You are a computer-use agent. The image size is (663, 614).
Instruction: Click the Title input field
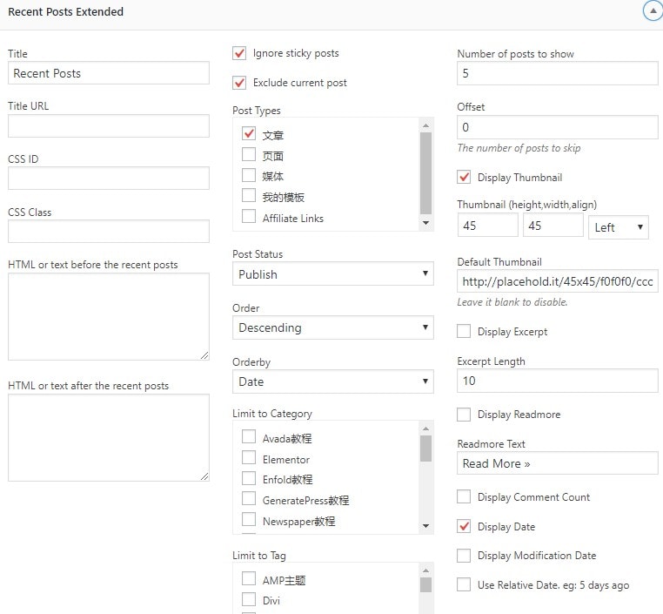pos(109,73)
